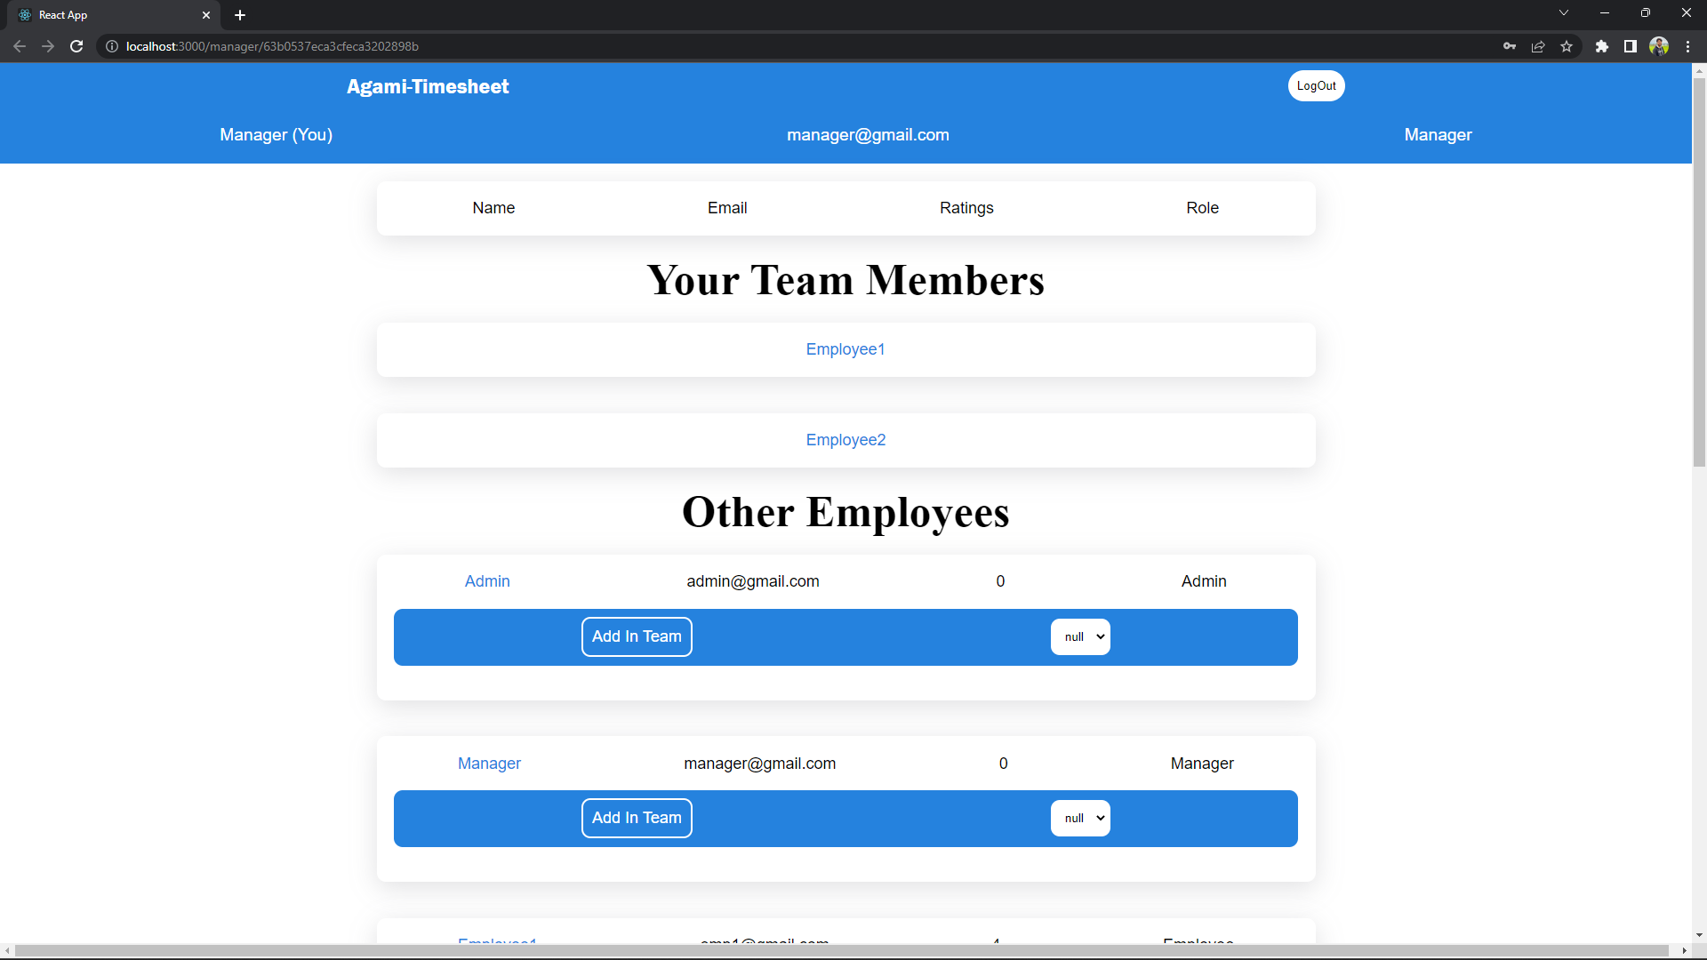Click the share icon in the toolbar
Viewport: 1707px width, 960px height.
(x=1538, y=46)
